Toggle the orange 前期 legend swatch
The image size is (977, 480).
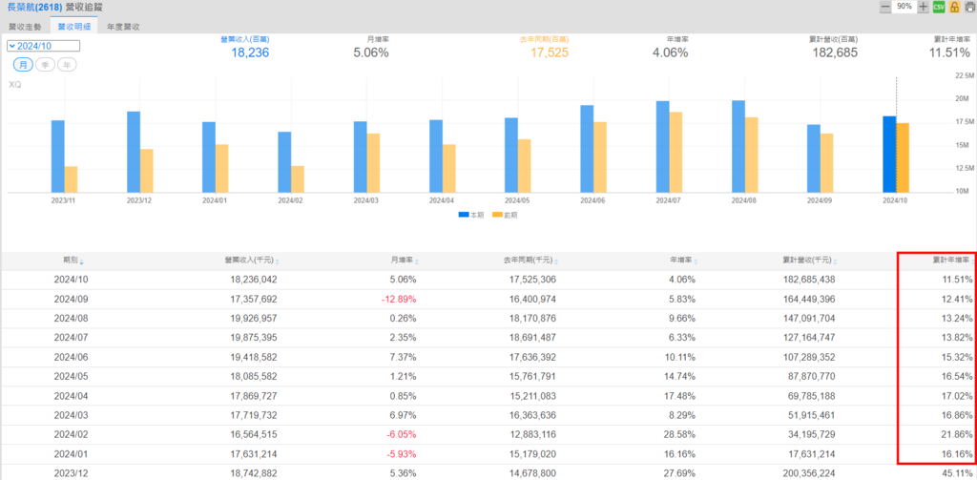497,215
